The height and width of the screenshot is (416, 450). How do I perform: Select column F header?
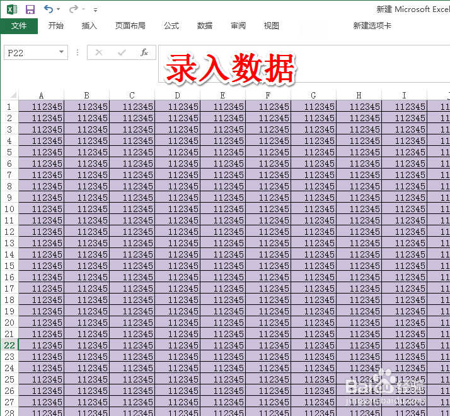point(268,95)
